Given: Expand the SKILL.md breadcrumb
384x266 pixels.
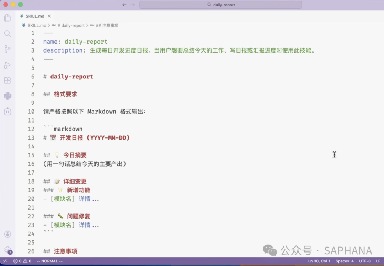Looking at the screenshot, I should [x=37, y=25].
